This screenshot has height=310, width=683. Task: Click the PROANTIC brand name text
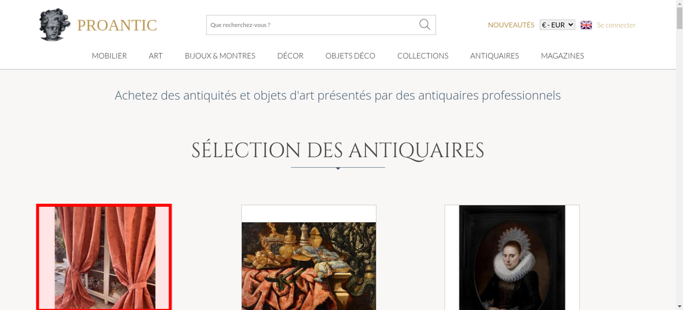pyautogui.click(x=117, y=25)
